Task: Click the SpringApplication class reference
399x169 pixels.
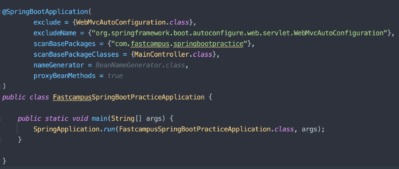Action: tap(66, 129)
